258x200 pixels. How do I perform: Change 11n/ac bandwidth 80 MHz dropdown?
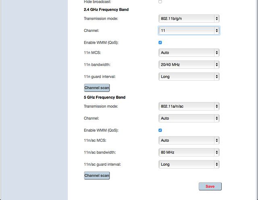click(189, 152)
